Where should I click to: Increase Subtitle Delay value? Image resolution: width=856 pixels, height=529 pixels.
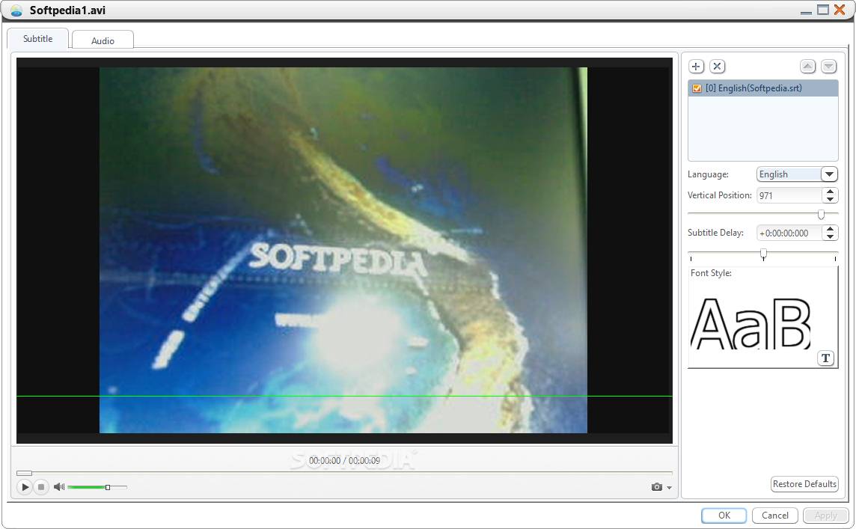831,229
